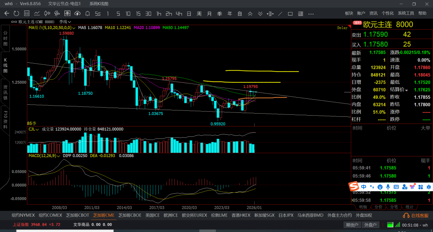Open Sogou soft keyboard icon
433x232 pixels.
pyautogui.click(x=396, y=187)
